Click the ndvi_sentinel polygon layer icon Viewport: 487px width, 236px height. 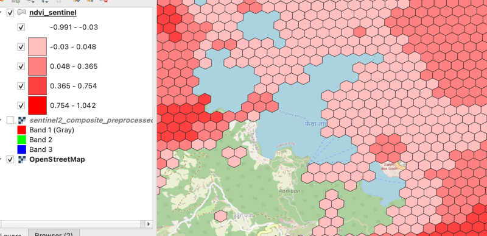point(21,13)
